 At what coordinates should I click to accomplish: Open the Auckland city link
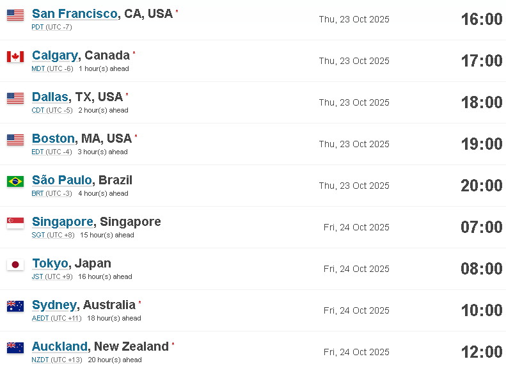(x=59, y=347)
